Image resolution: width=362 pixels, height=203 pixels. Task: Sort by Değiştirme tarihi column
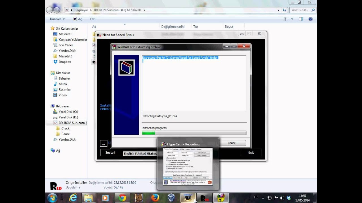[173, 27]
